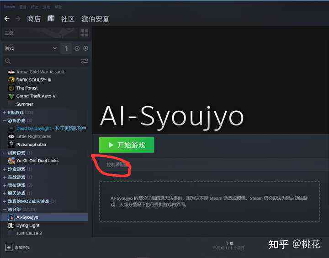Click the DARK SOULS III game icon
The width and height of the screenshot is (329, 258).
[11, 80]
